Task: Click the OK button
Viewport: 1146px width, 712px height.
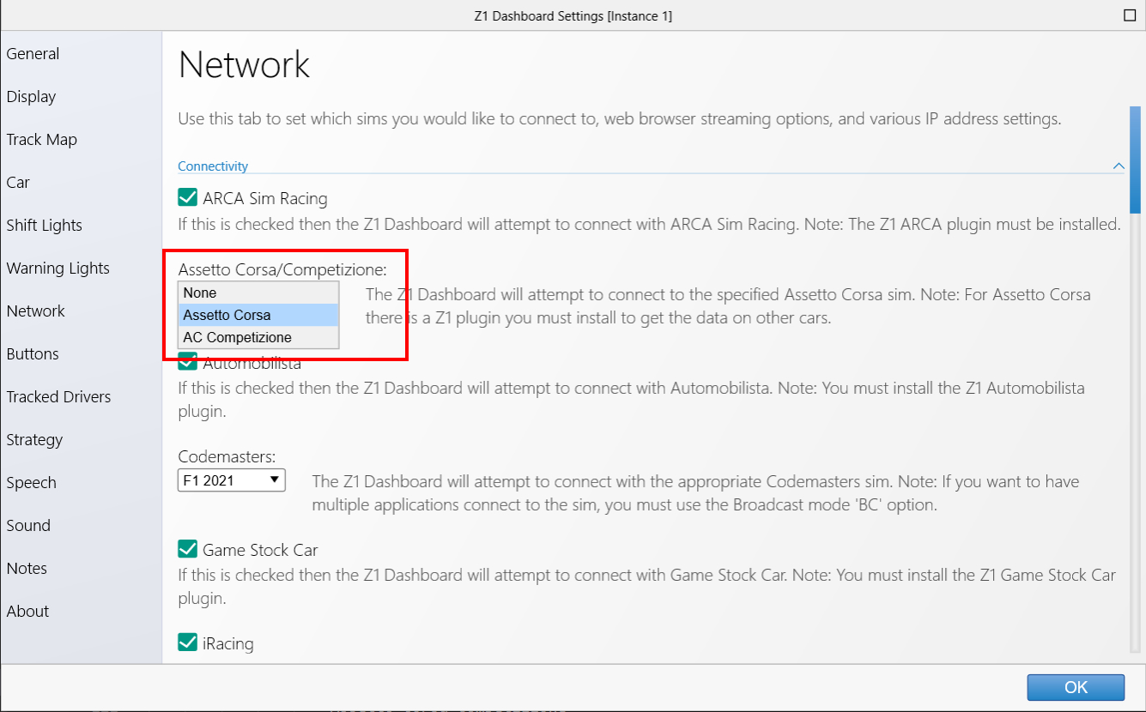Action: (x=1076, y=687)
